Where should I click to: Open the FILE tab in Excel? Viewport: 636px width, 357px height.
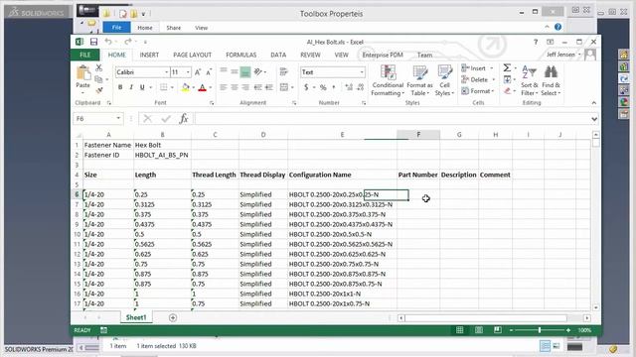point(85,55)
